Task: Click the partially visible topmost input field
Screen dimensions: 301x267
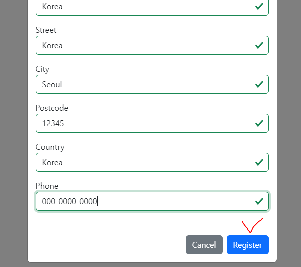Action: [x=145, y=7]
